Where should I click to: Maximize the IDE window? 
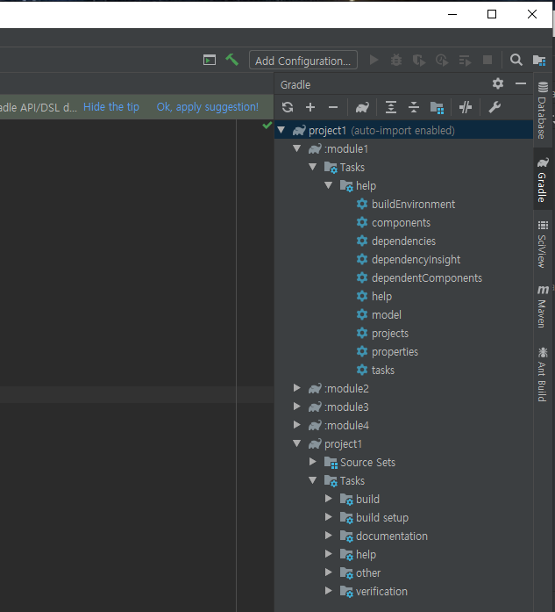tap(492, 14)
